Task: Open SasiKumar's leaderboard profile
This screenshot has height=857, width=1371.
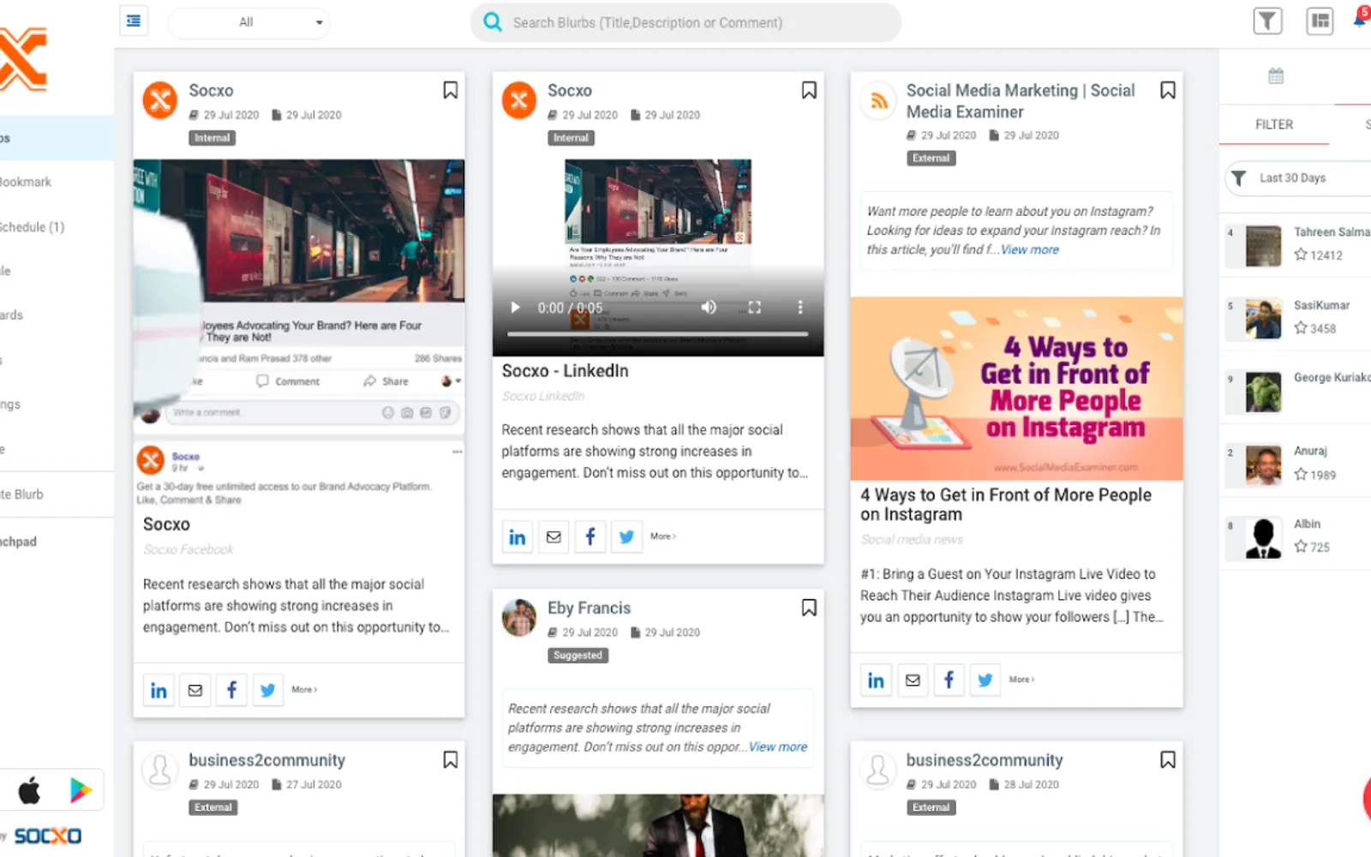Action: [x=1298, y=317]
